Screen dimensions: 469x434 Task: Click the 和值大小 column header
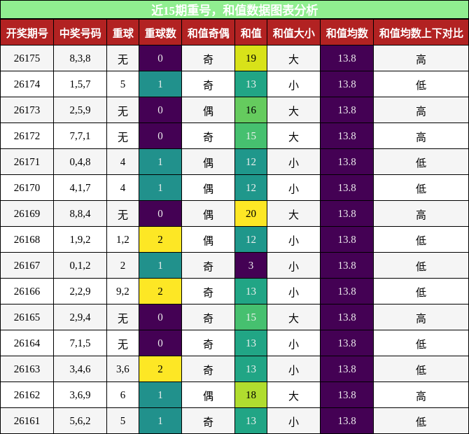[x=293, y=33]
